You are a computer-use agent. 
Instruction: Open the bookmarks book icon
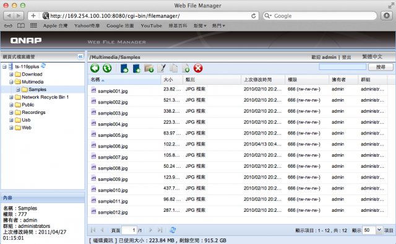[x=20, y=26]
